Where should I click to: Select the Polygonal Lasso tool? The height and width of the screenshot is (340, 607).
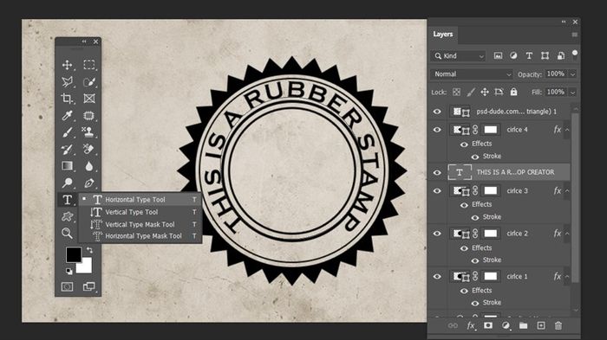click(x=67, y=81)
